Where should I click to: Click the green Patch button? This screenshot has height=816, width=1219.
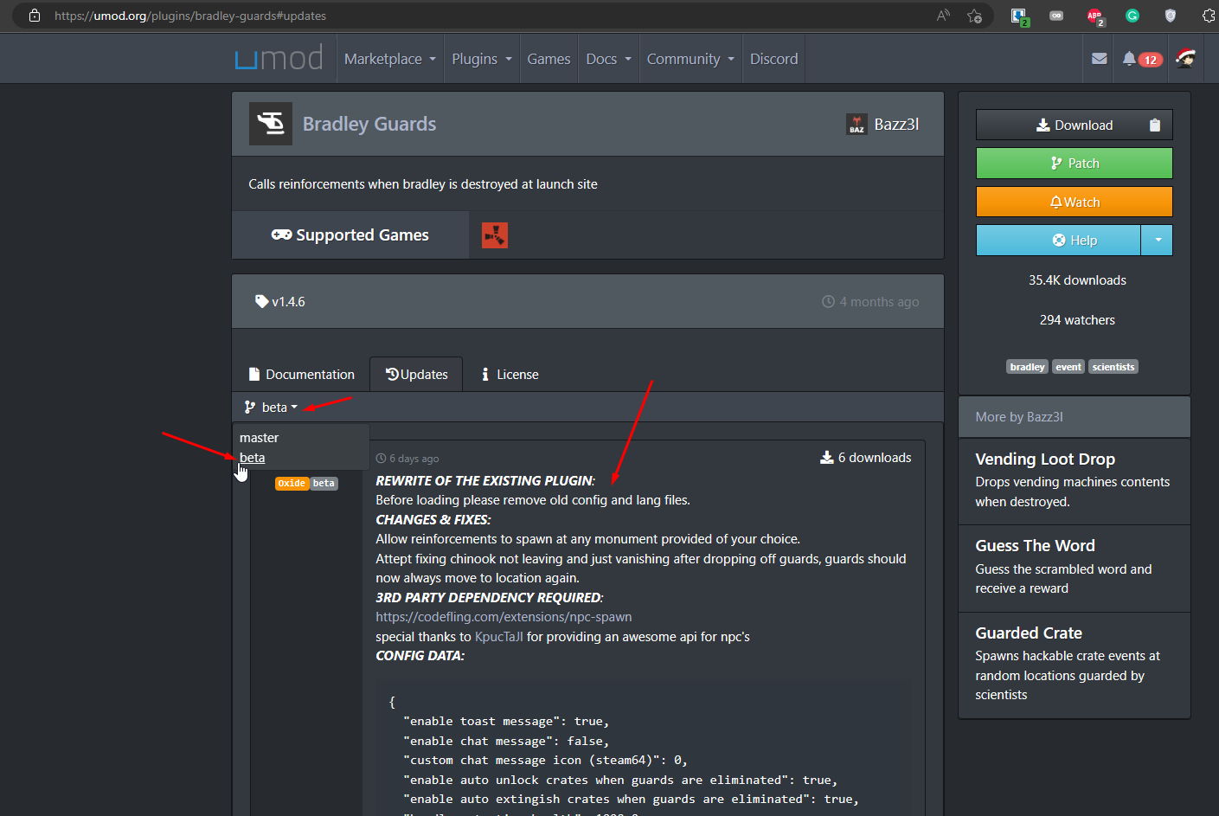[1075, 164]
